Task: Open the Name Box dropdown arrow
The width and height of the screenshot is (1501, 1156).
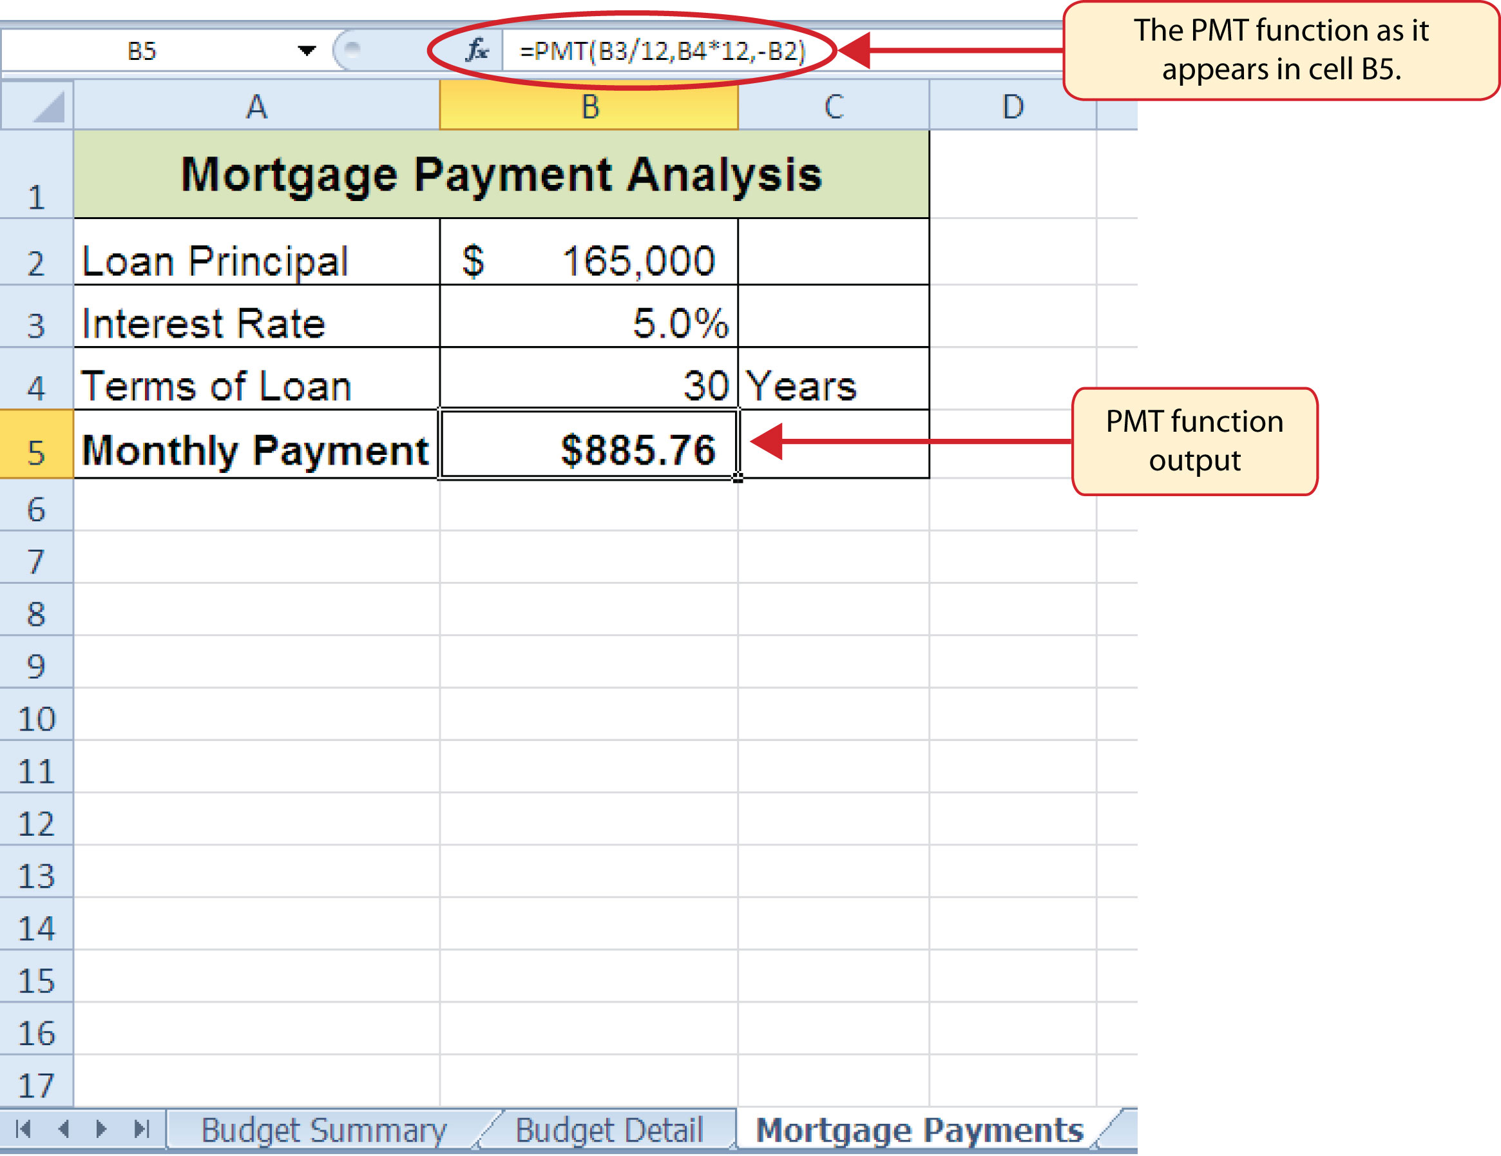Action: point(307,50)
